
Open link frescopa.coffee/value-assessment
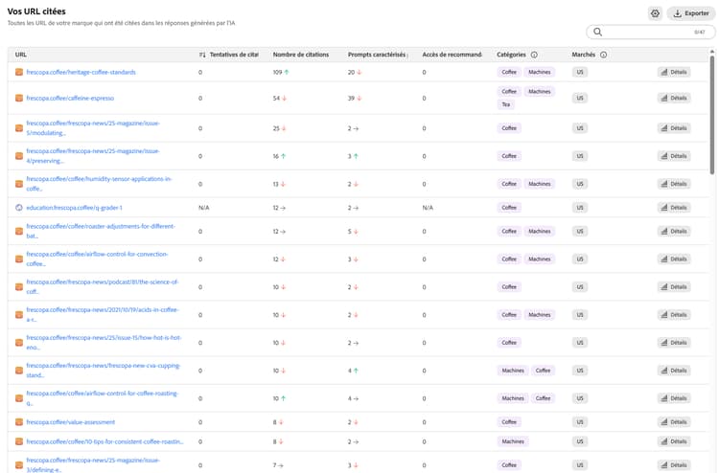click(70, 422)
